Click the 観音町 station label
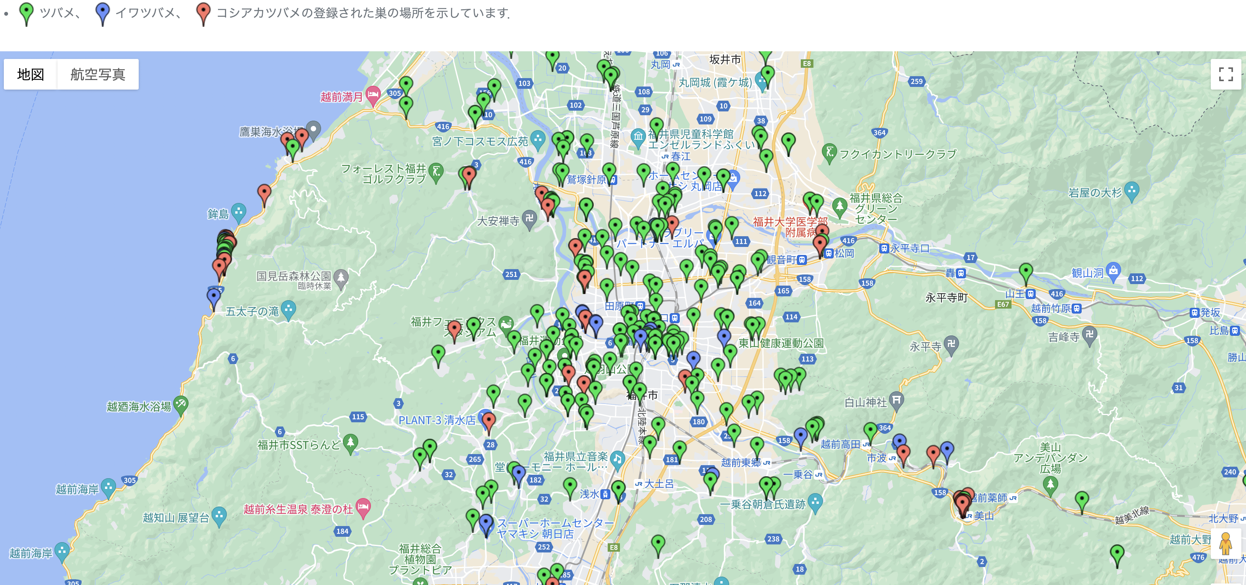This screenshot has height=585, width=1246. pyautogui.click(x=781, y=260)
